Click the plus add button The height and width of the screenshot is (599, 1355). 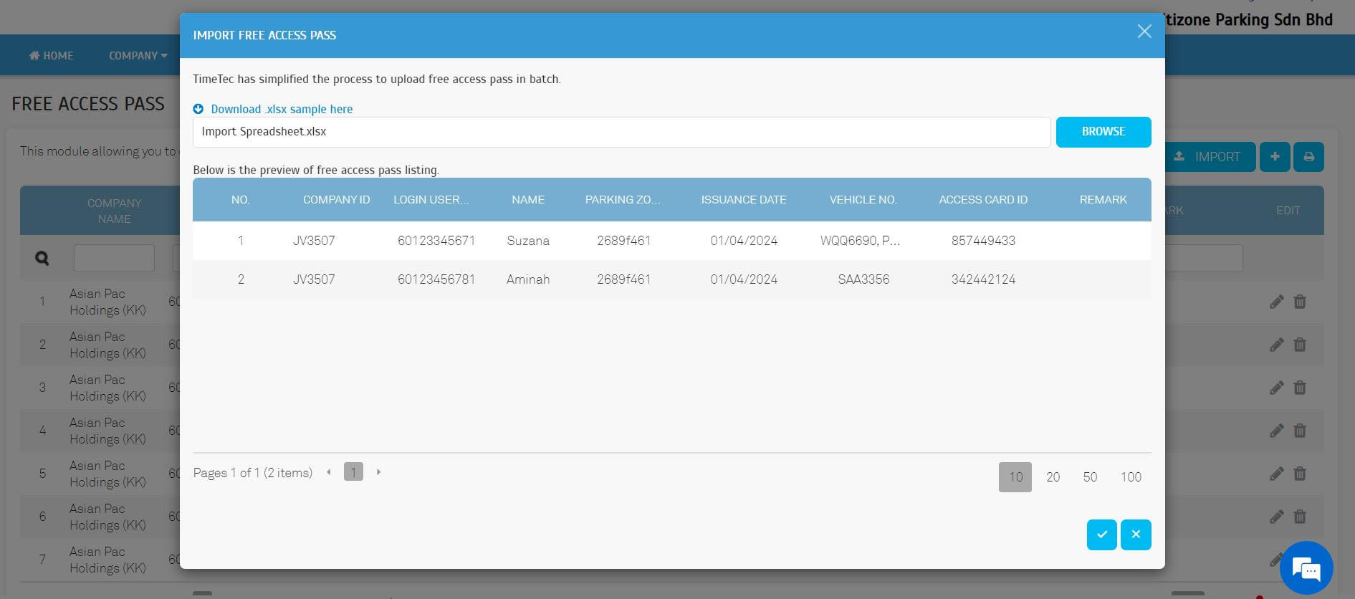pos(1275,157)
